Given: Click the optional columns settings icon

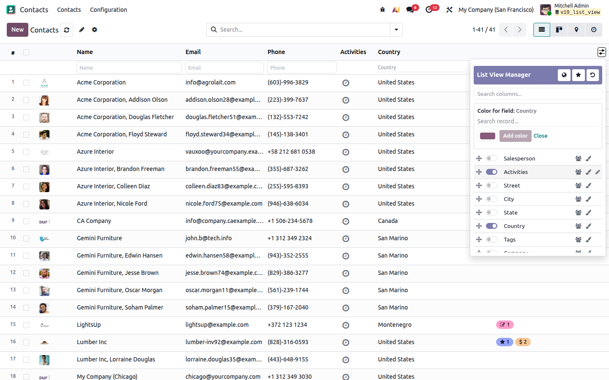Looking at the screenshot, I should (x=602, y=52).
